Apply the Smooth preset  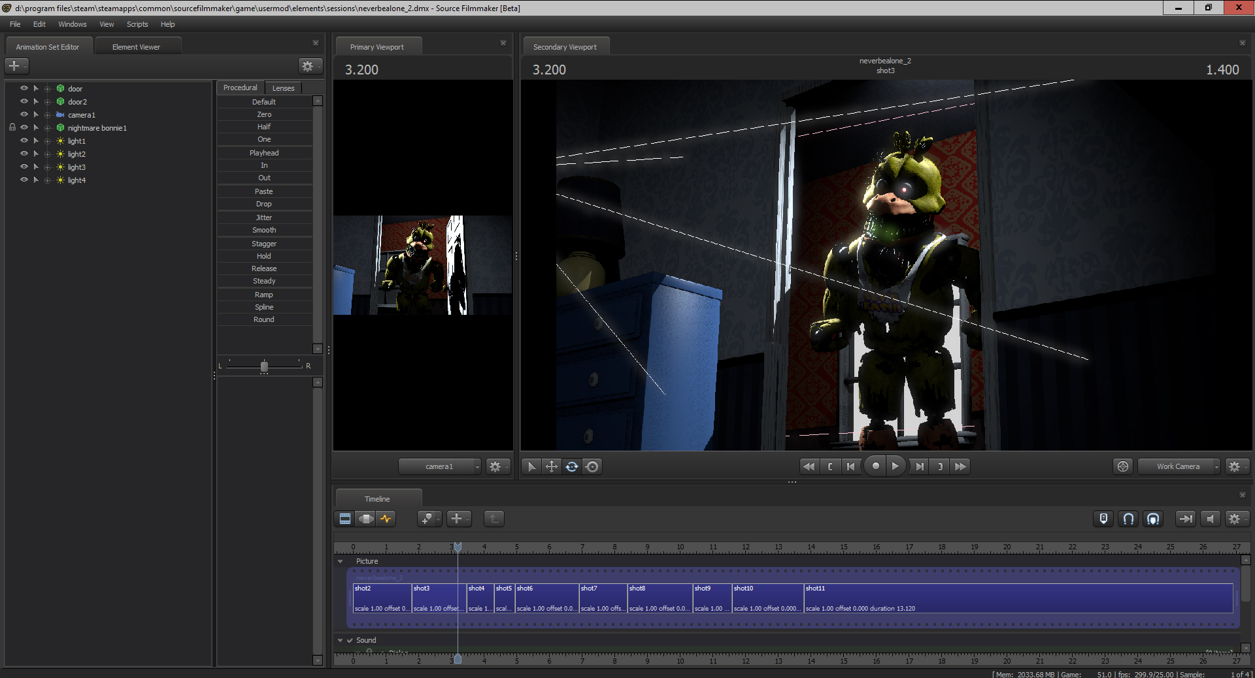point(264,230)
